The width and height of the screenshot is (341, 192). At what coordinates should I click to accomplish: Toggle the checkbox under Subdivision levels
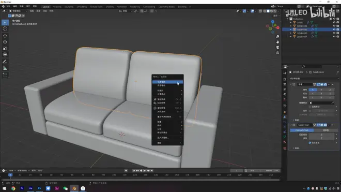click(310, 143)
